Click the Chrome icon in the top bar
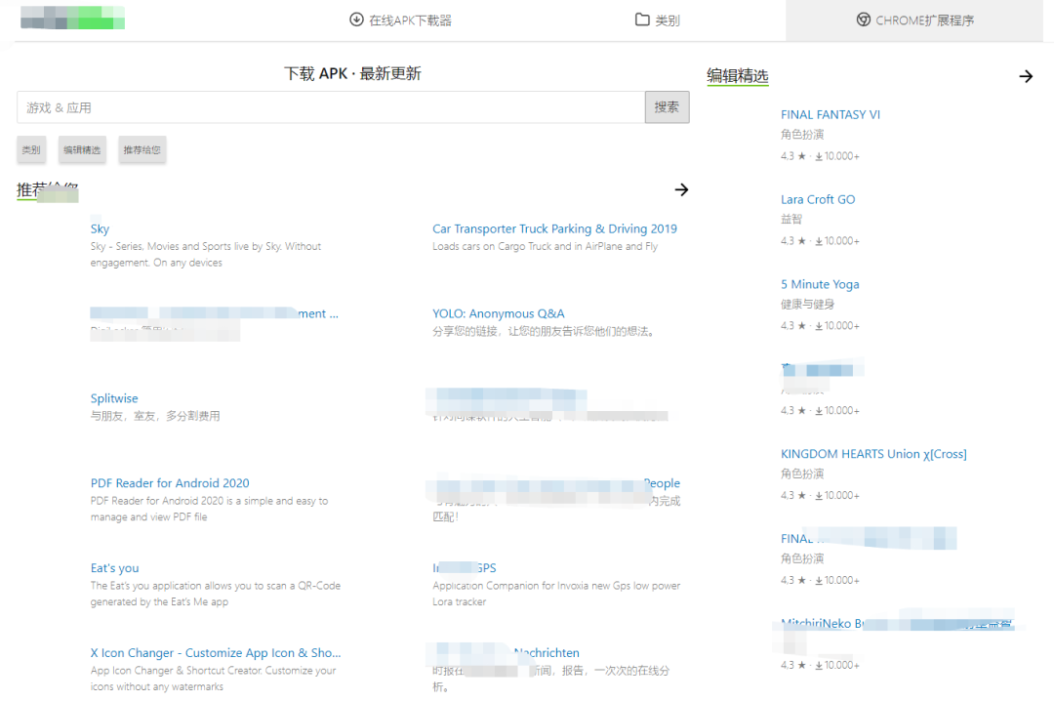Viewport: 1054px width, 701px height. (x=864, y=20)
